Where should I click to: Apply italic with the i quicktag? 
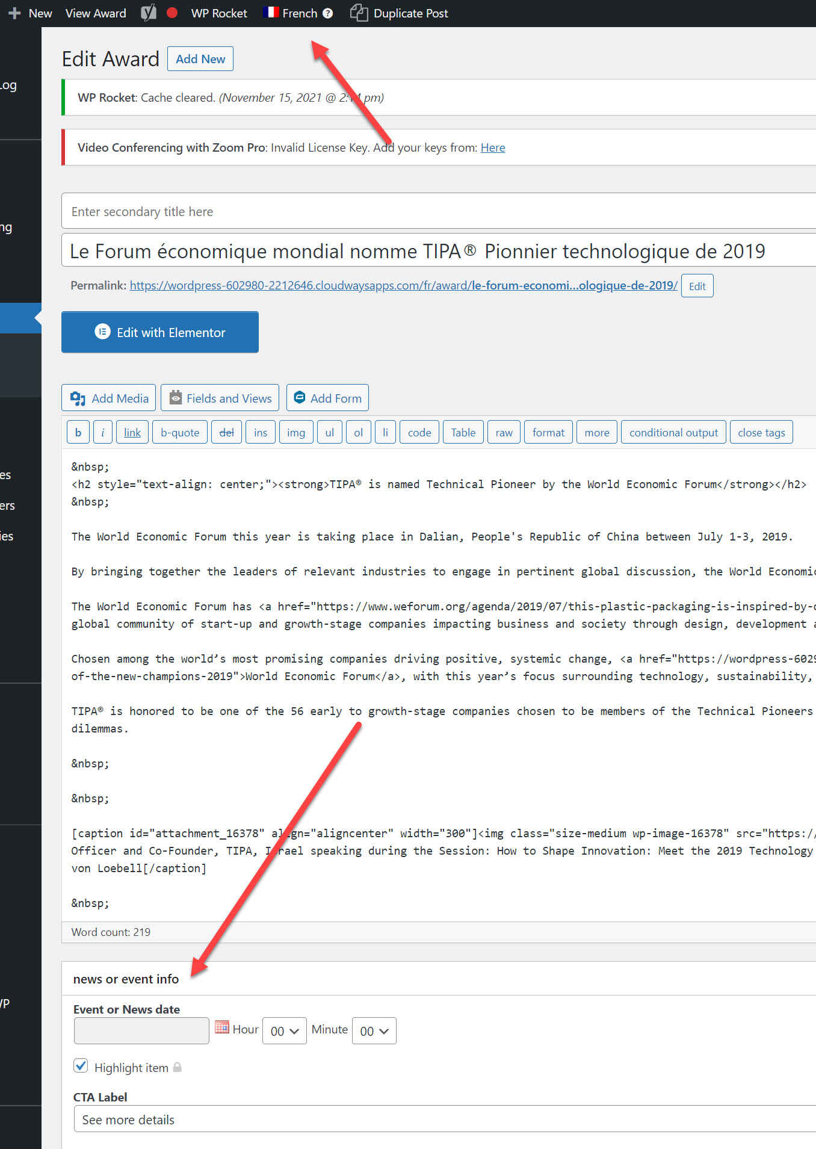click(103, 432)
